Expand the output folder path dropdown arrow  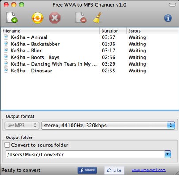click(x=168, y=154)
